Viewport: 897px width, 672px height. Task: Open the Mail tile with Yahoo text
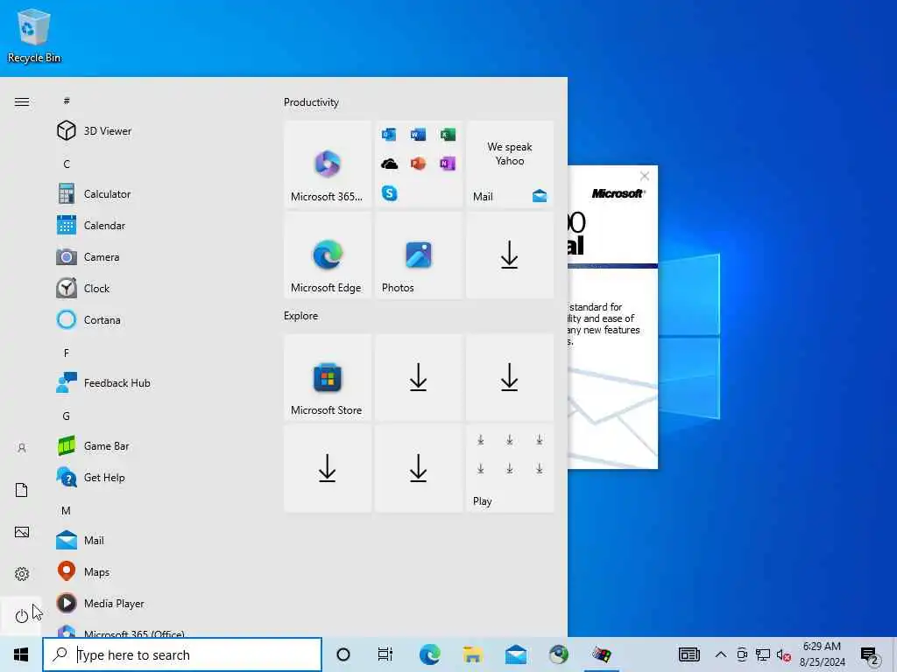tap(510, 164)
